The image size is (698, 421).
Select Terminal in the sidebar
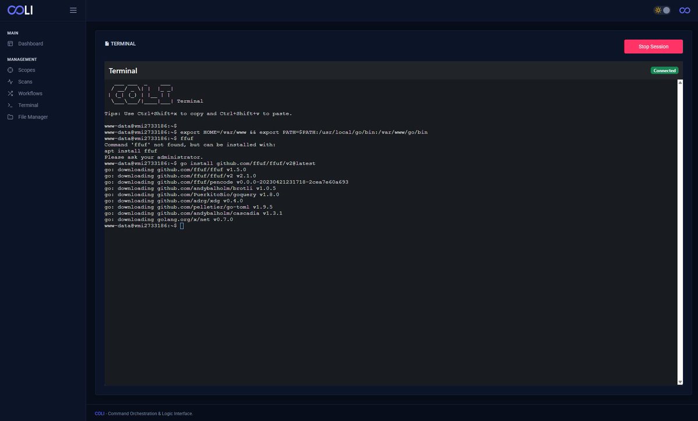coord(28,105)
